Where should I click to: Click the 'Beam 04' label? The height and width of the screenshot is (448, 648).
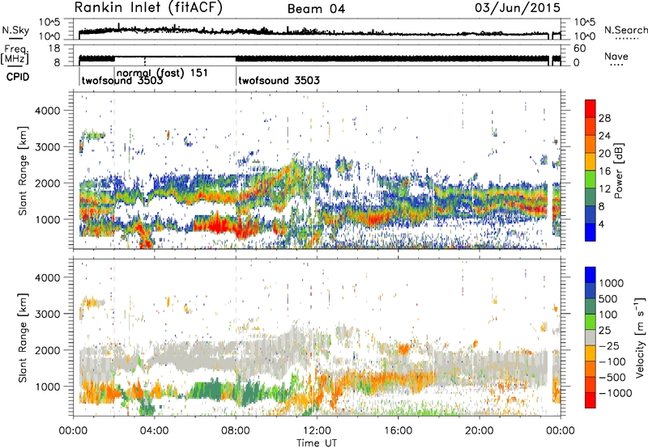(316, 9)
